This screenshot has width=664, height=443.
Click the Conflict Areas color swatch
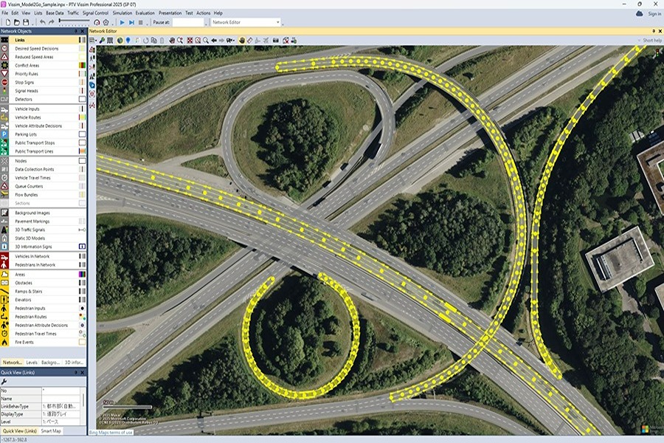[x=83, y=65]
